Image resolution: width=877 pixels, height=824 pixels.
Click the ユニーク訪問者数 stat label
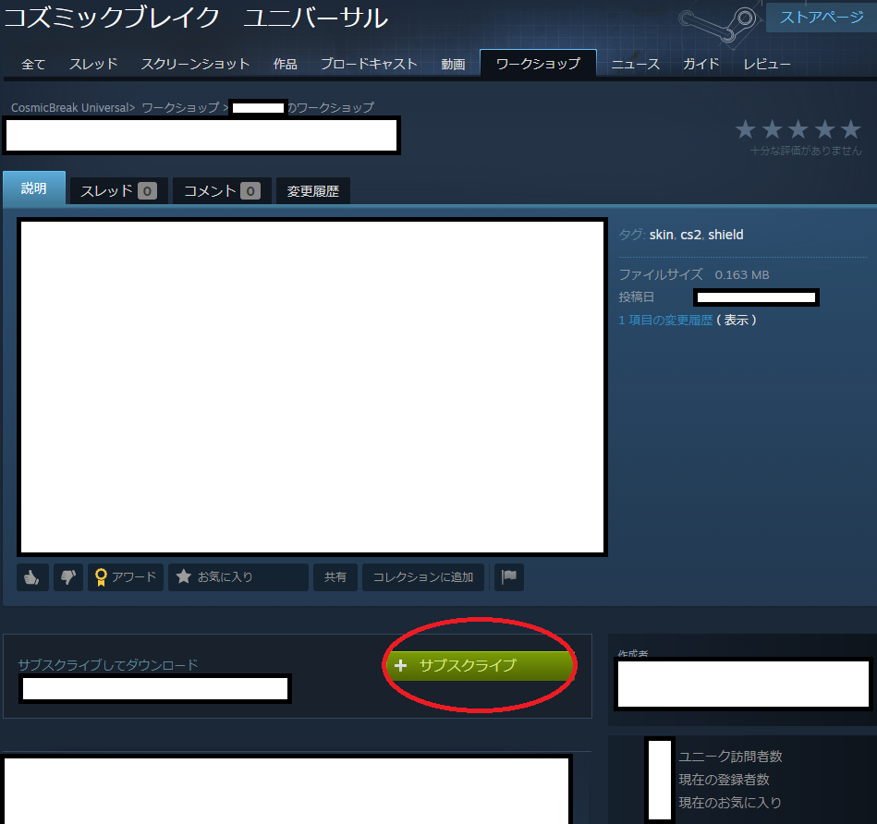pos(730,757)
